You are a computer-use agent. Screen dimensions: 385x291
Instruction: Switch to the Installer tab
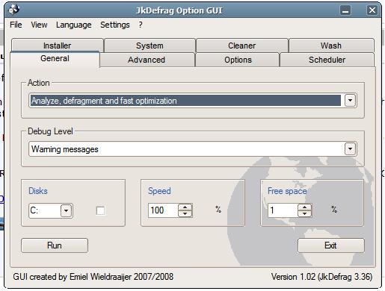[58, 46]
